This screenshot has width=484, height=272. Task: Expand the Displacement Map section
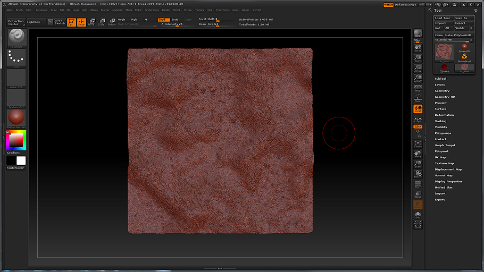click(448, 169)
